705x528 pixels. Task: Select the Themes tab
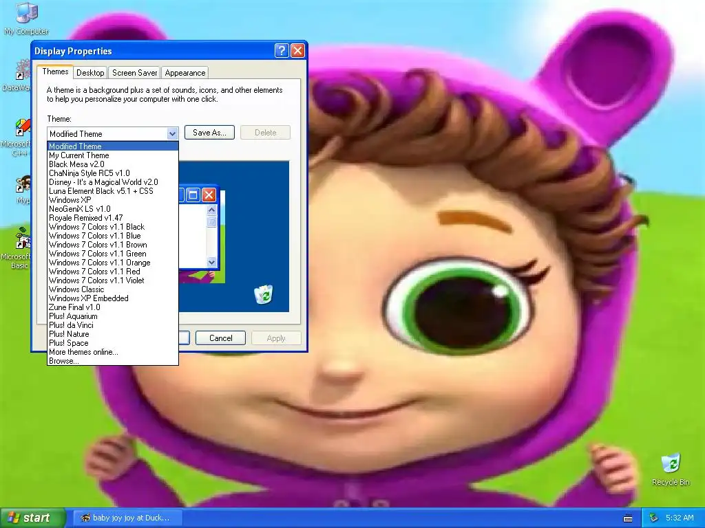point(55,71)
